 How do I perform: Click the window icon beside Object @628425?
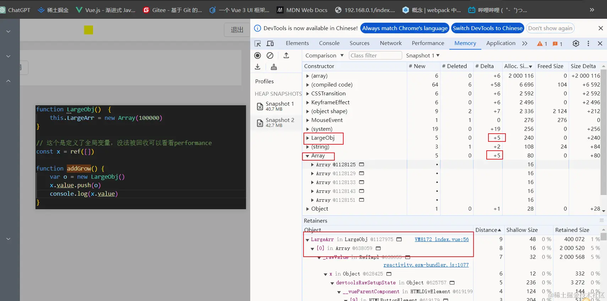point(389,274)
